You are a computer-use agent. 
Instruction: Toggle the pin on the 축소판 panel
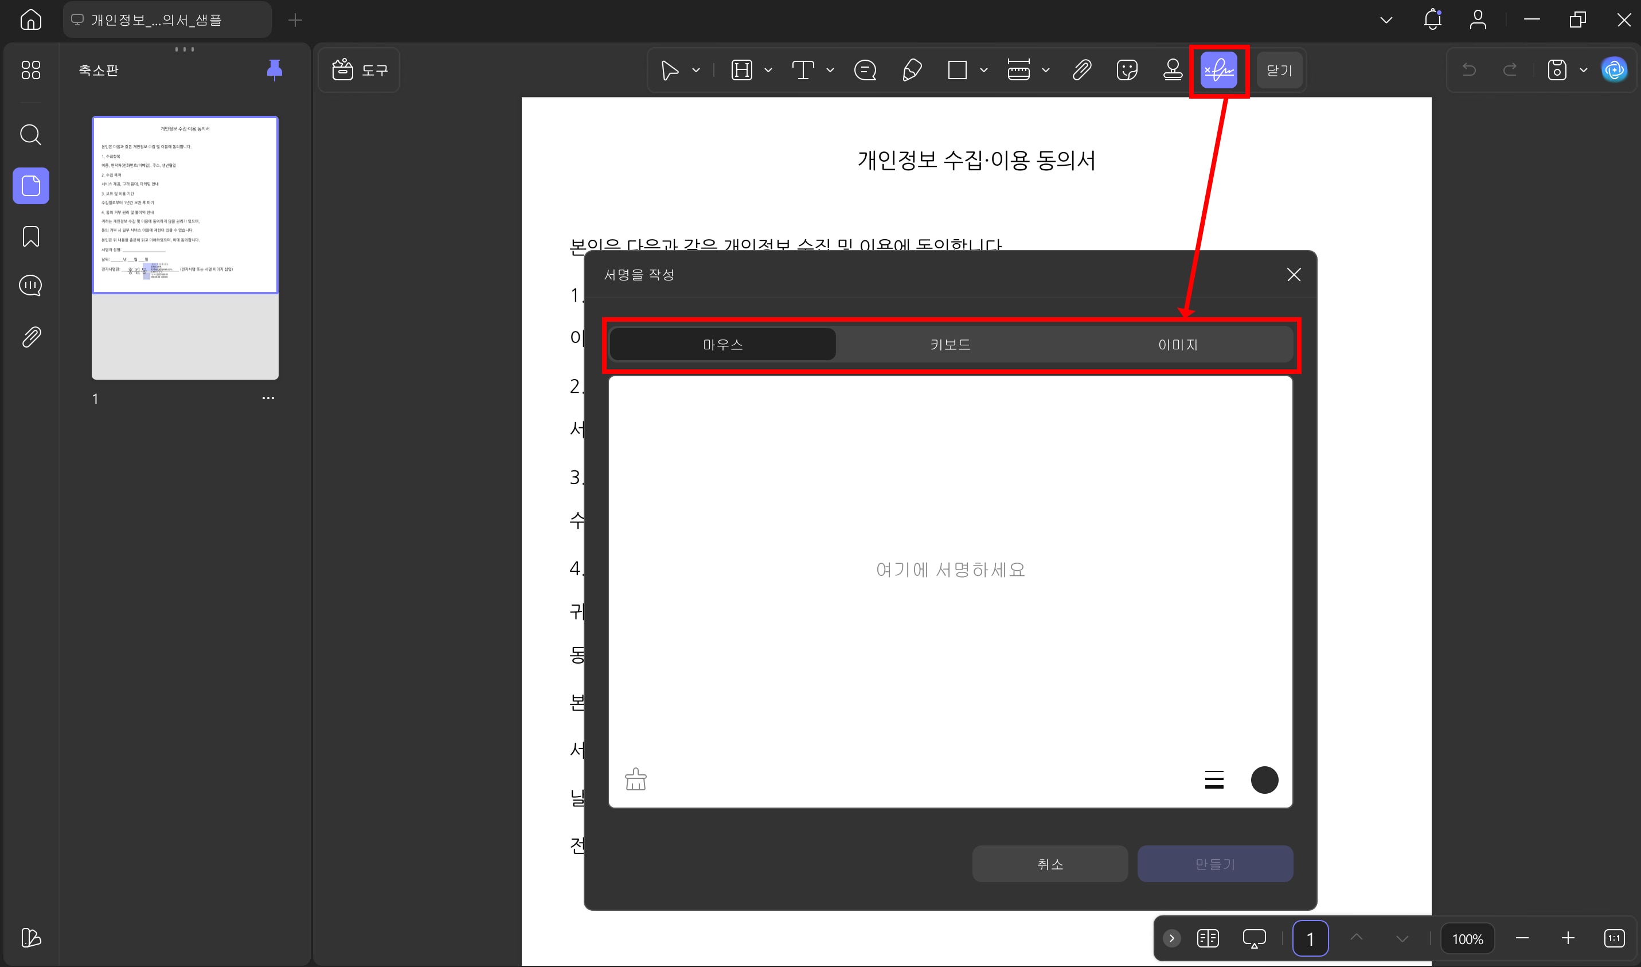pyautogui.click(x=274, y=70)
